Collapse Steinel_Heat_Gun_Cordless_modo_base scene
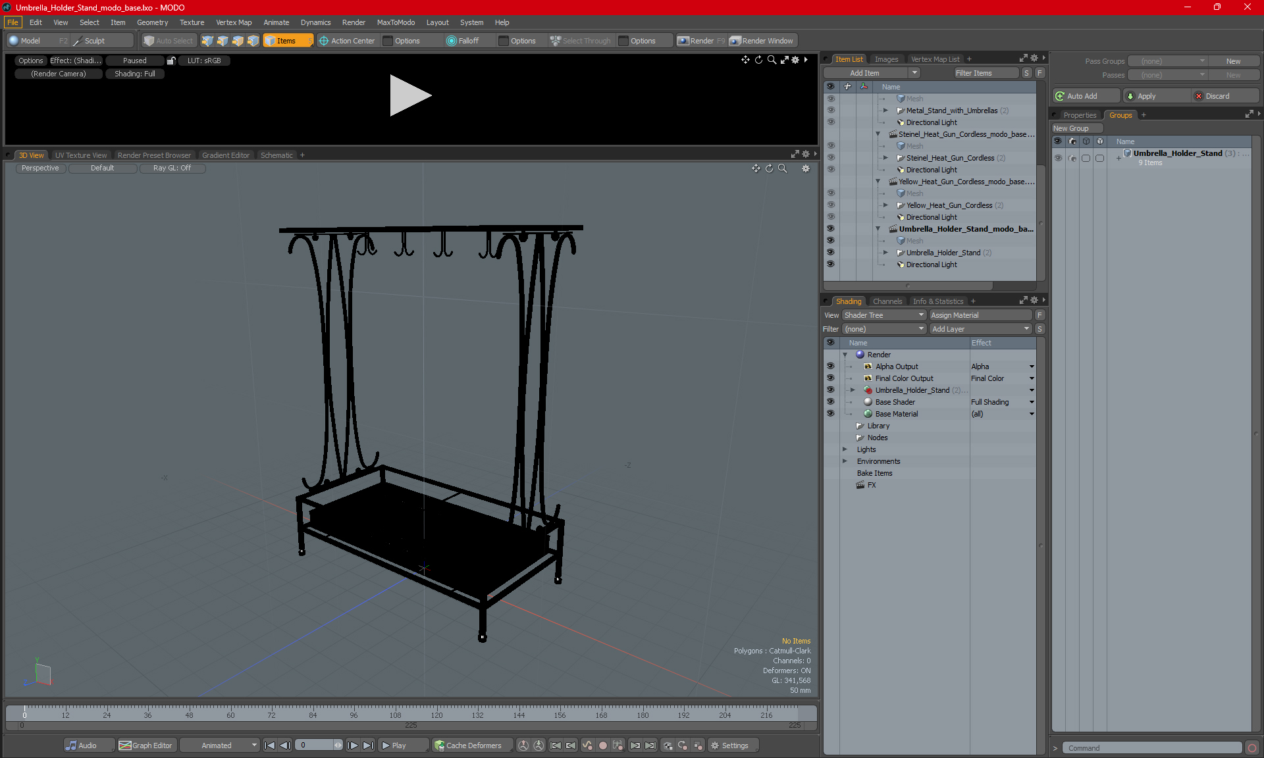 878,134
